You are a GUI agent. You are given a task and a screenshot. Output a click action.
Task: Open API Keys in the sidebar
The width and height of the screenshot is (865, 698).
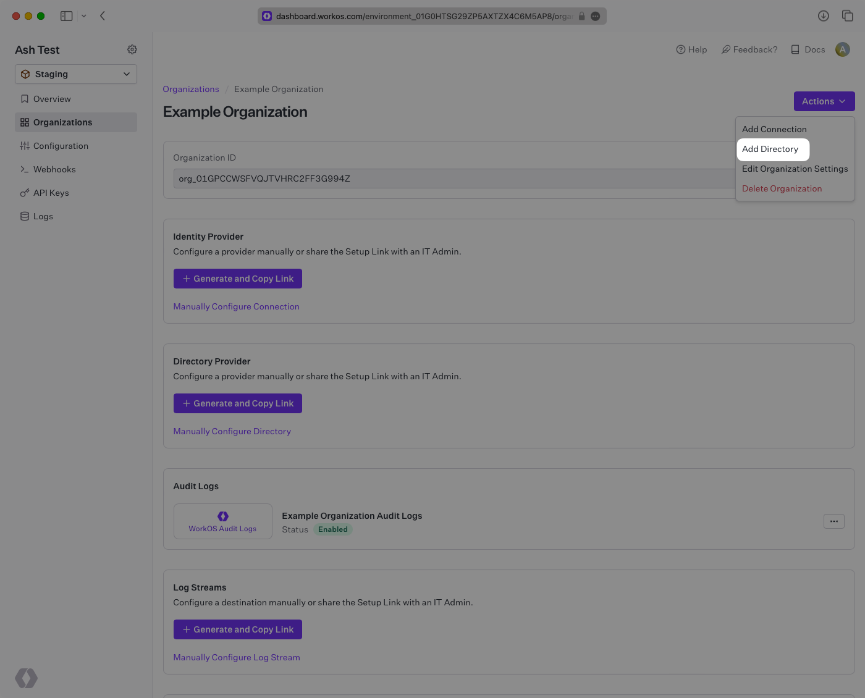[x=51, y=193]
